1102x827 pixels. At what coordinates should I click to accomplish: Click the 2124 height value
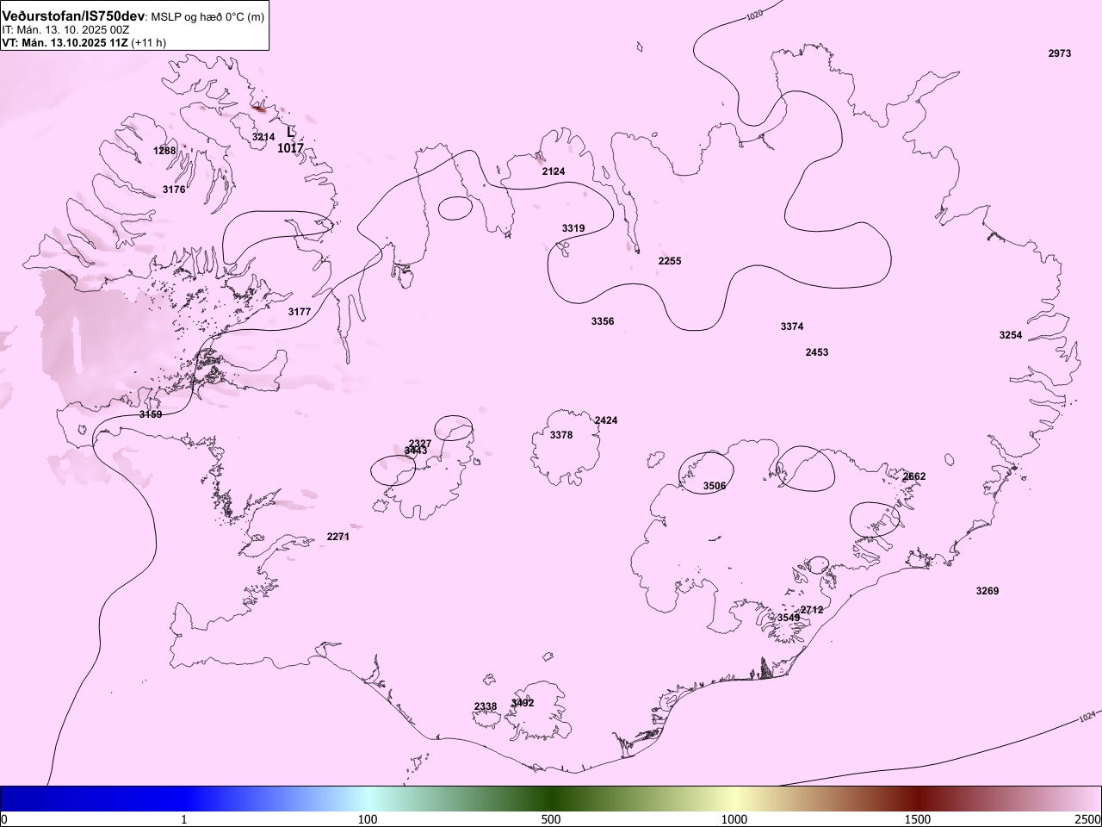[x=554, y=171]
